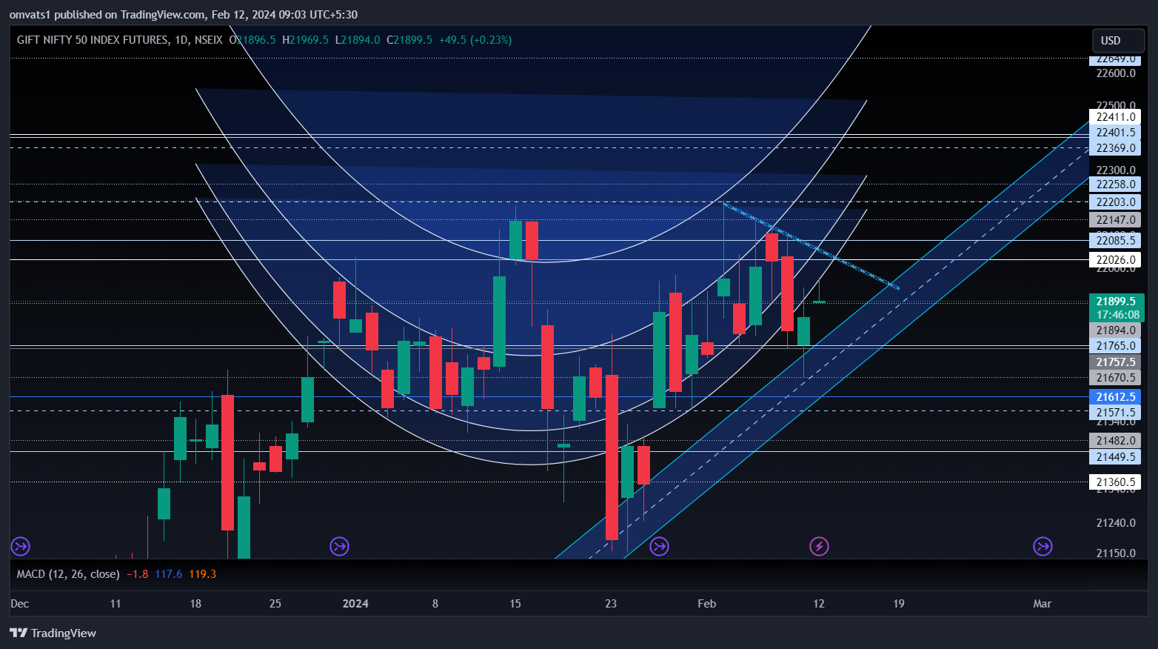This screenshot has width=1158, height=649.
Task: Click the event marker icon above 2024 label
Action: (x=339, y=547)
